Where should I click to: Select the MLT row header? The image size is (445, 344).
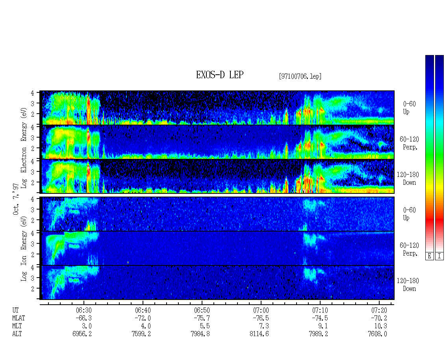click(x=17, y=326)
